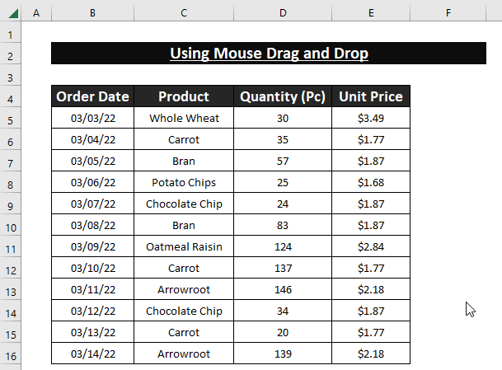Click the Select All corner triangle
The height and width of the screenshot is (370, 502).
(x=11, y=13)
